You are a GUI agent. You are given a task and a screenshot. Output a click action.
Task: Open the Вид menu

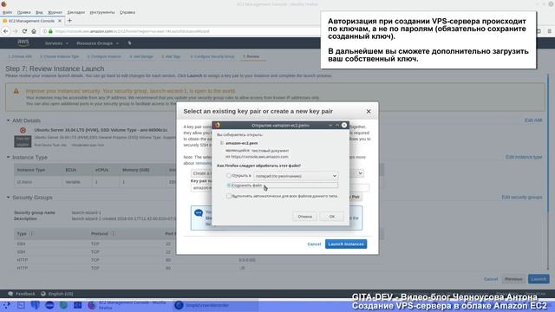[x=39, y=12]
